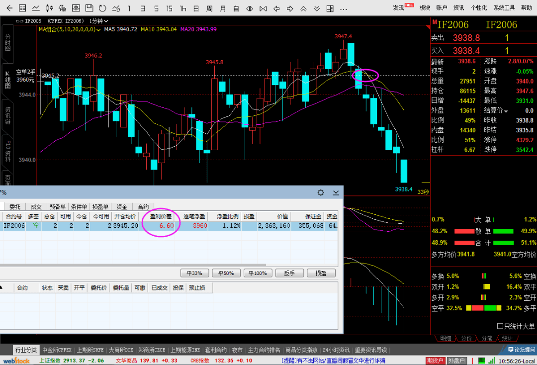
Task: Expand the MA组合 indicator settings dropdown
Action: tap(98, 30)
